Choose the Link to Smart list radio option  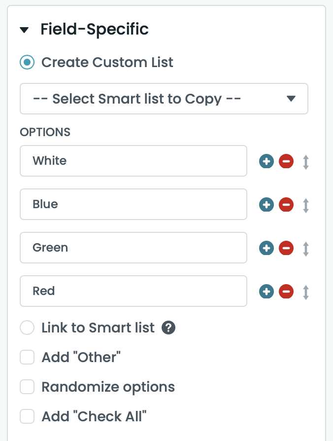click(27, 328)
